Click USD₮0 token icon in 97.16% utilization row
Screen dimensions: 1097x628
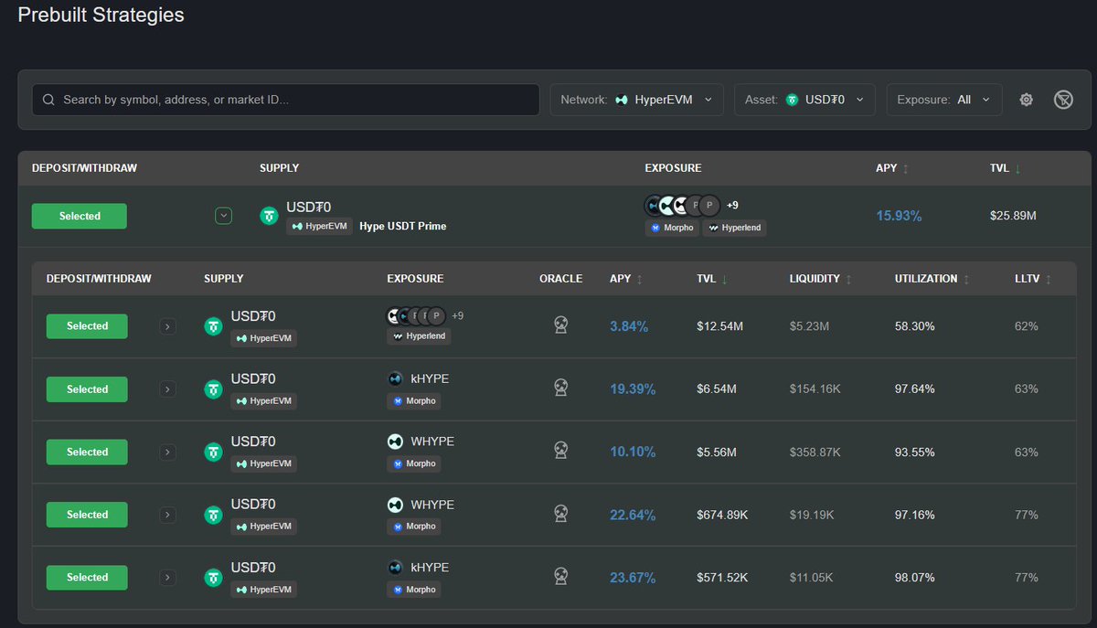point(213,515)
